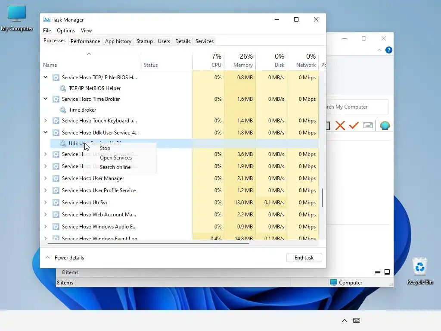The image size is (441, 331).
Task: Click the gear icon next to Udk User Service child
Action: click(x=63, y=144)
